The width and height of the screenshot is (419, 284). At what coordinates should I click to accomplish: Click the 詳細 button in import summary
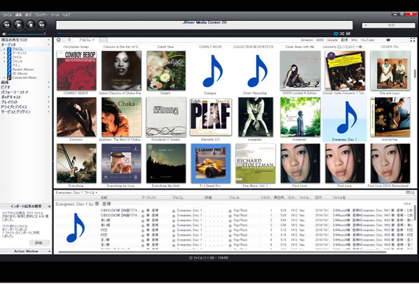40,241
